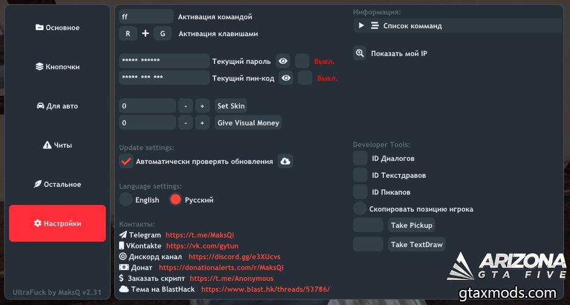Click the Telegram paper plane icon
Image resolution: width=570 pixels, height=305 pixels.
coord(123,235)
